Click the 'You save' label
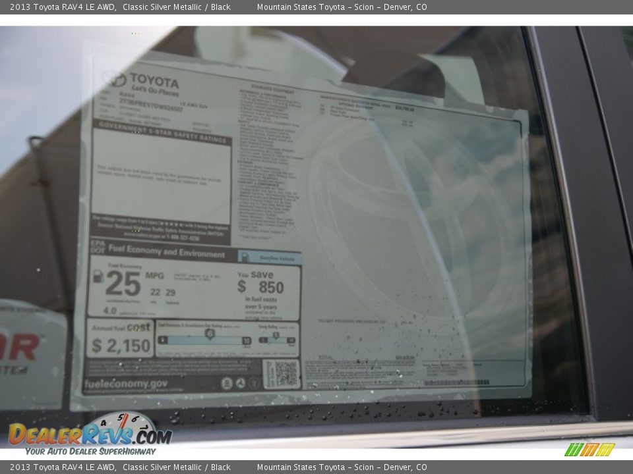This screenshot has height=474, width=633. coord(256,275)
